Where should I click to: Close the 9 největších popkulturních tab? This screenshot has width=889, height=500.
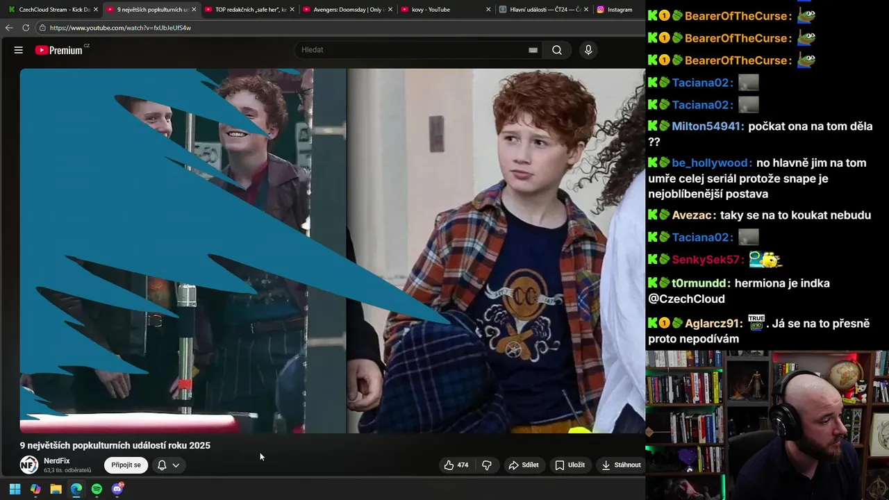[194, 10]
